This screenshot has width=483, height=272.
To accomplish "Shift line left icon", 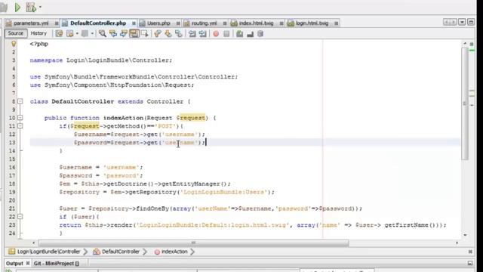I will 192,33.
